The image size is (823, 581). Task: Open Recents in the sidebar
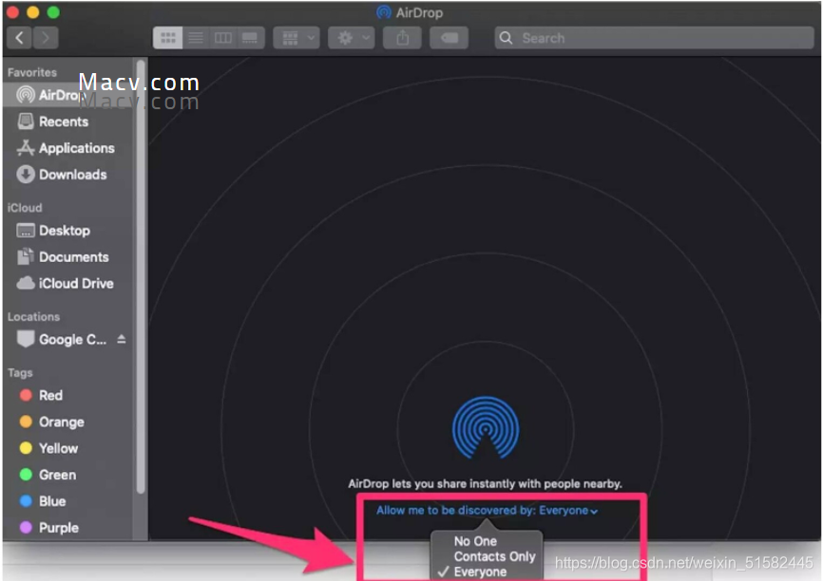tap(68, 122)
